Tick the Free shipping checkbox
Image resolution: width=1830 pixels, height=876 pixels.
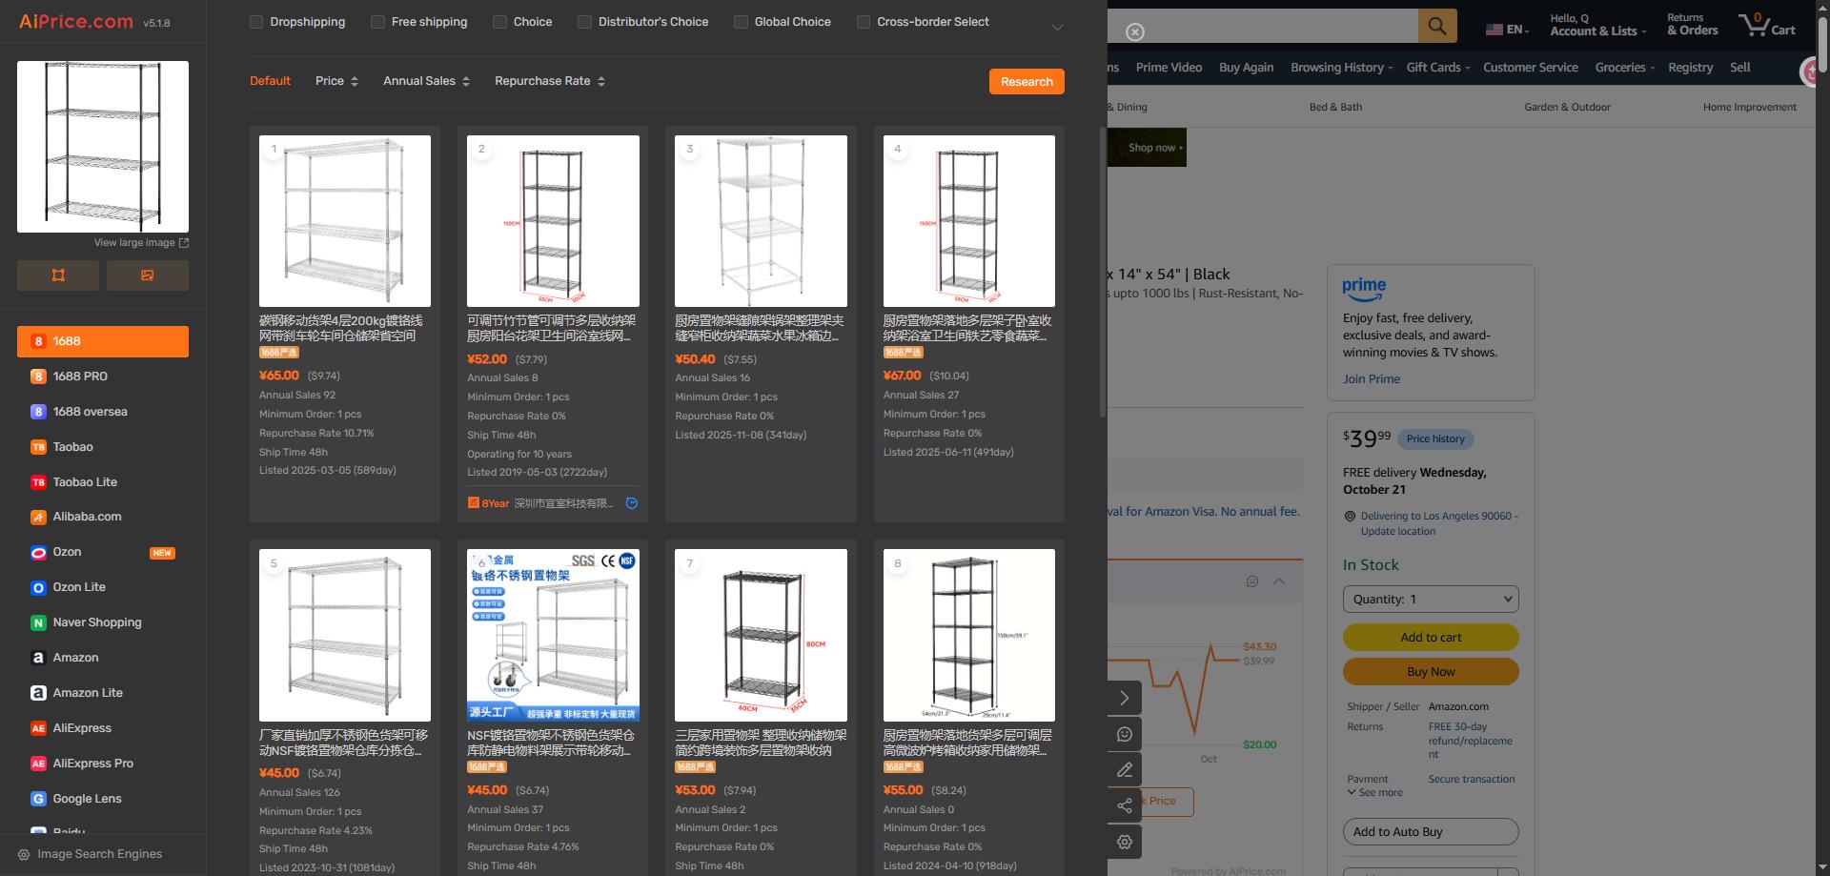coord(377,22)
